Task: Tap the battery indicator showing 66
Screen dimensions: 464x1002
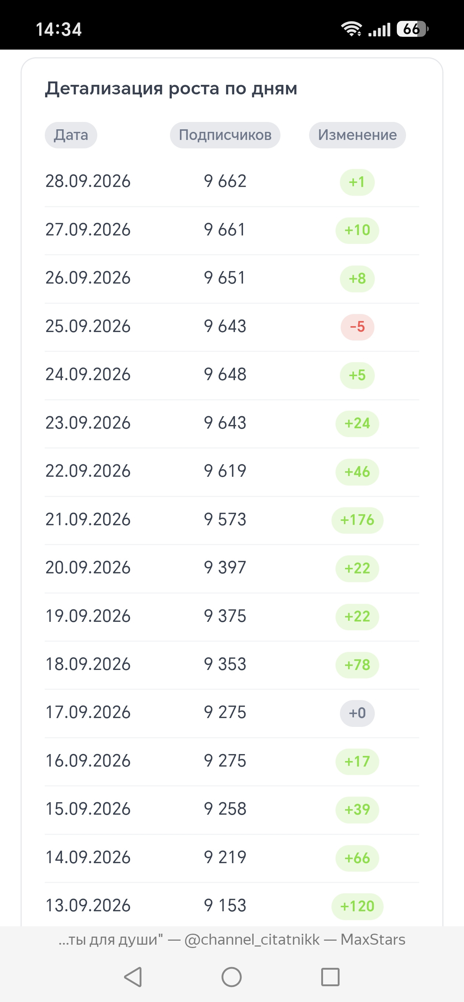Action: coord(412,29)
